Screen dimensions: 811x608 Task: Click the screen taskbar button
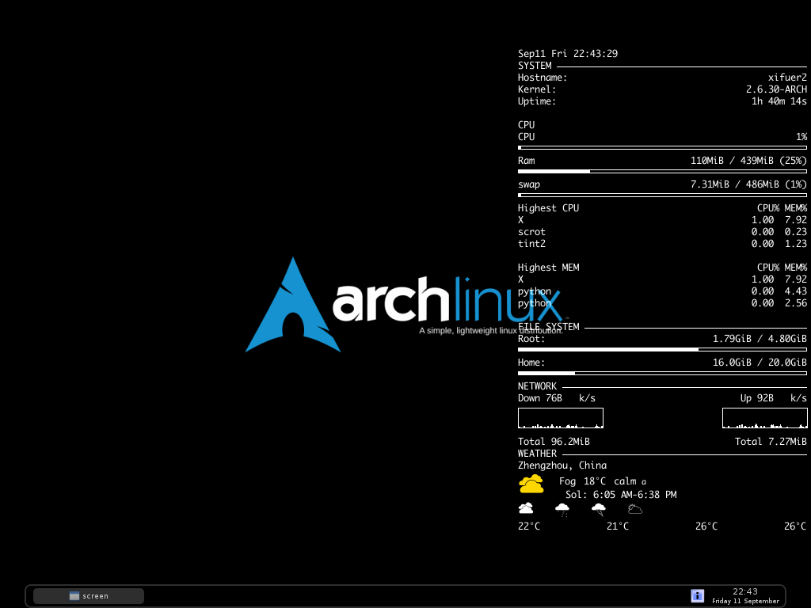[89, 595]
